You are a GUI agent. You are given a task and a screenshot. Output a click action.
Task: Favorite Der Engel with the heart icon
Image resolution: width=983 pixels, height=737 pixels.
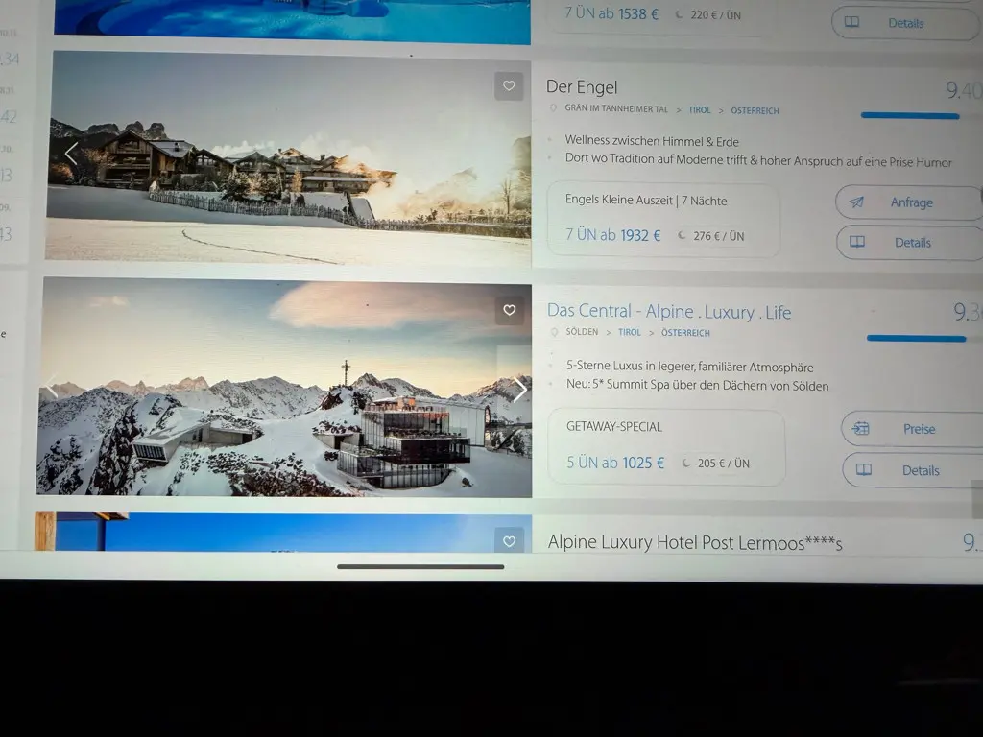(509, 86)
